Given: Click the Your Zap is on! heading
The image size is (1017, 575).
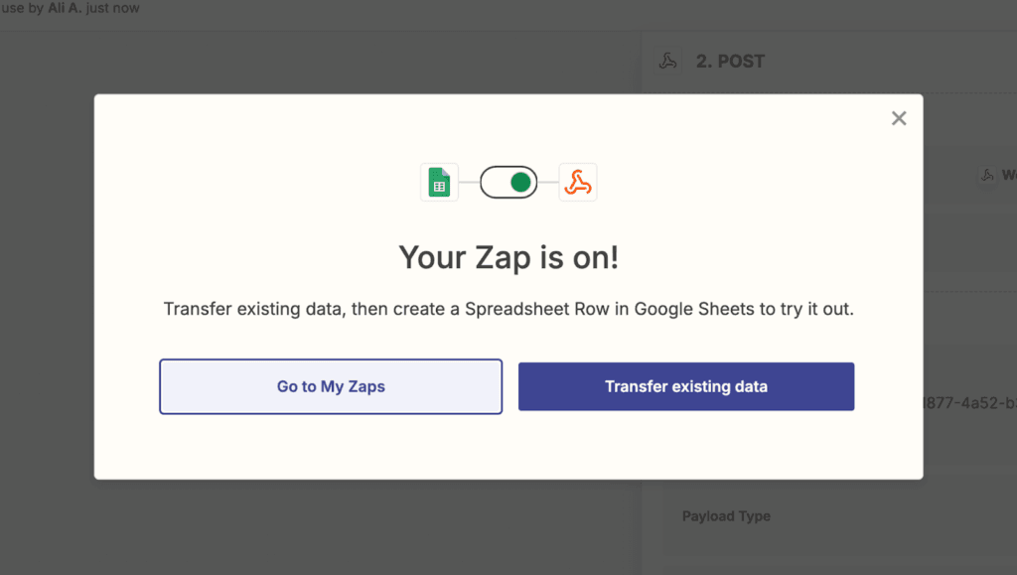Looking at the screenshot, I should click(x=508, y=257).
